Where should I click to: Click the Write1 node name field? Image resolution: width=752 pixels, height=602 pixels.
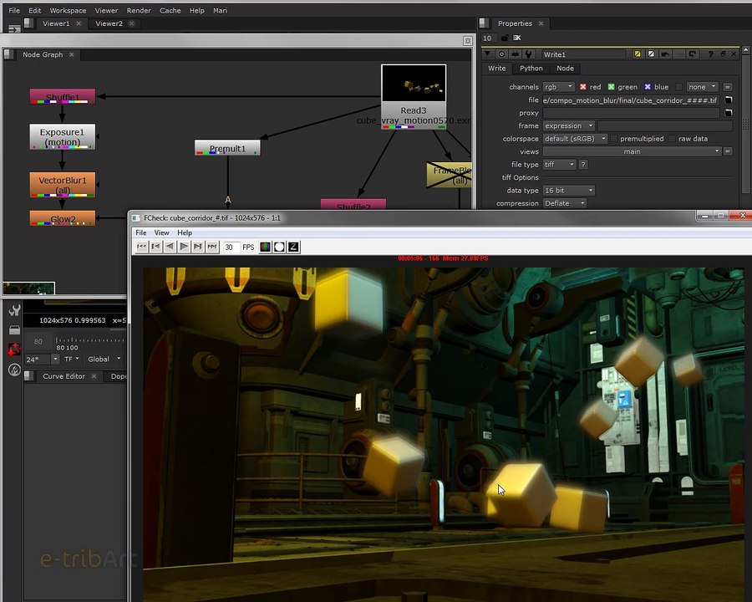click(583, 54)
